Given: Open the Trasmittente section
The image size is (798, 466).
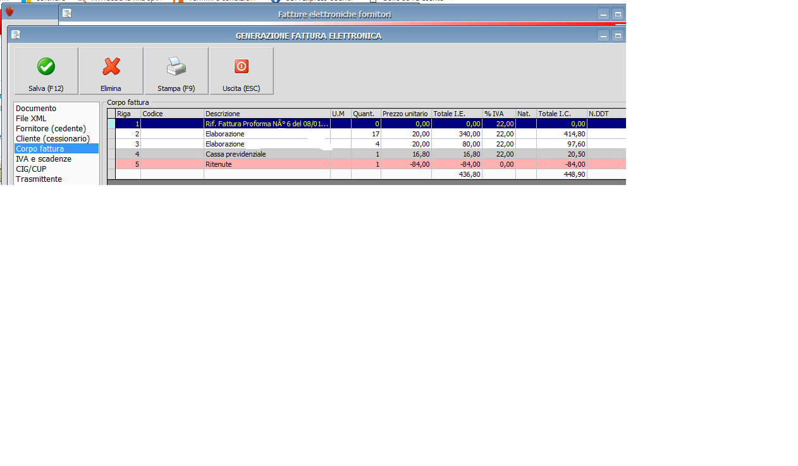Looking at the screenshot, I should pyautogui.click(x=56, y=179).
